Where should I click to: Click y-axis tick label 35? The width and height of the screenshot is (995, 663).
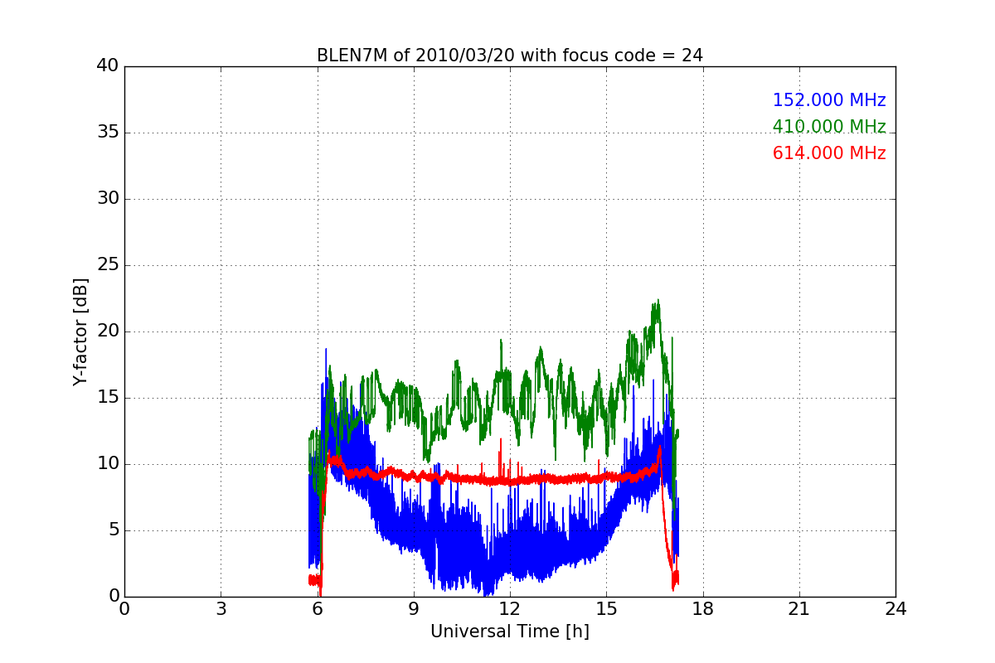[108, 133]
